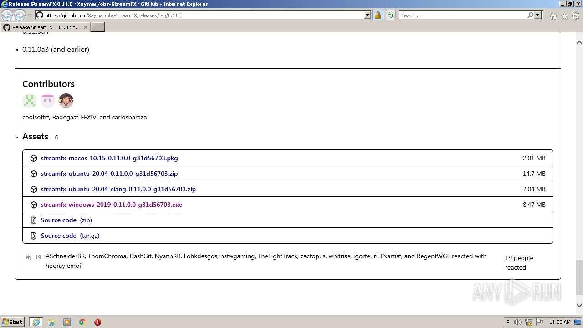Viewport: 583px width, 328px height.
Task: Click the volume speaker tray icon
Action: (x=518, y=322)
